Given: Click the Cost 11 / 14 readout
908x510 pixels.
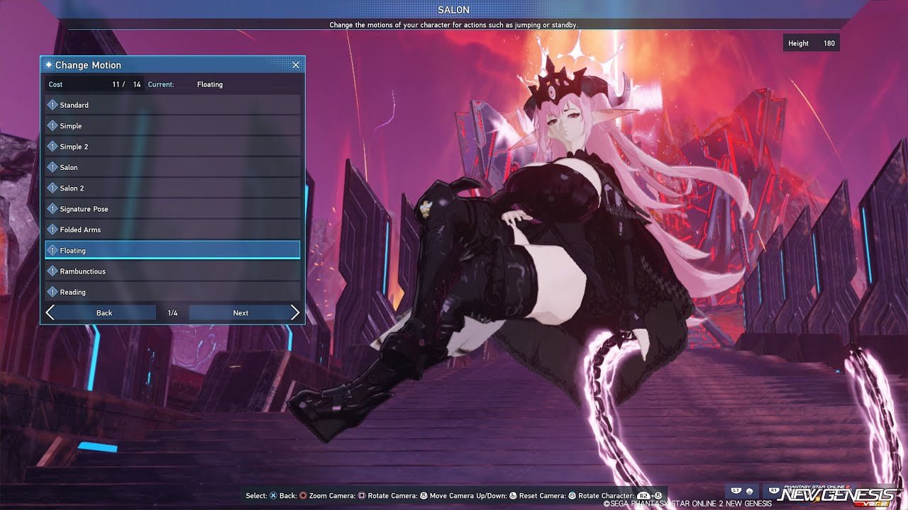Looking at the screenshot, I should tap(94, 84).
